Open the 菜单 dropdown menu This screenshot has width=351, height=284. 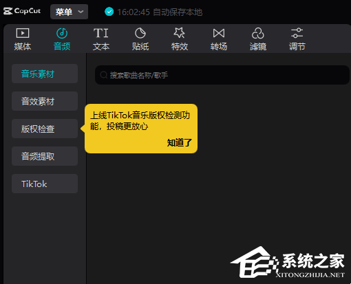pos(69,12)
